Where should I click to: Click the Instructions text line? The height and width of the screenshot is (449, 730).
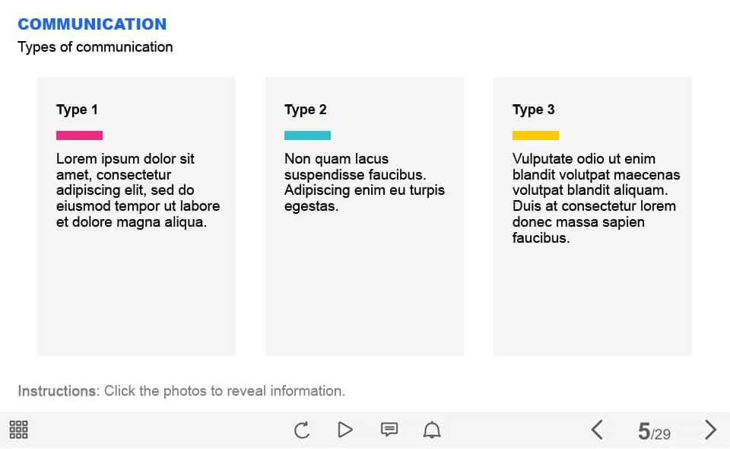pos(181,391)
